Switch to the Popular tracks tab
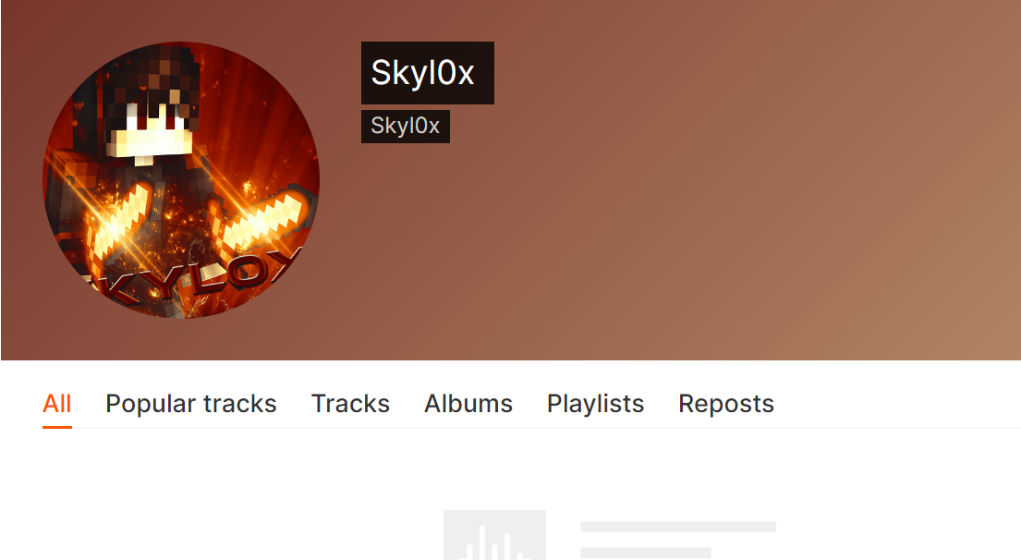This screenshot has height=560, width=1021. tap(190, 404)
